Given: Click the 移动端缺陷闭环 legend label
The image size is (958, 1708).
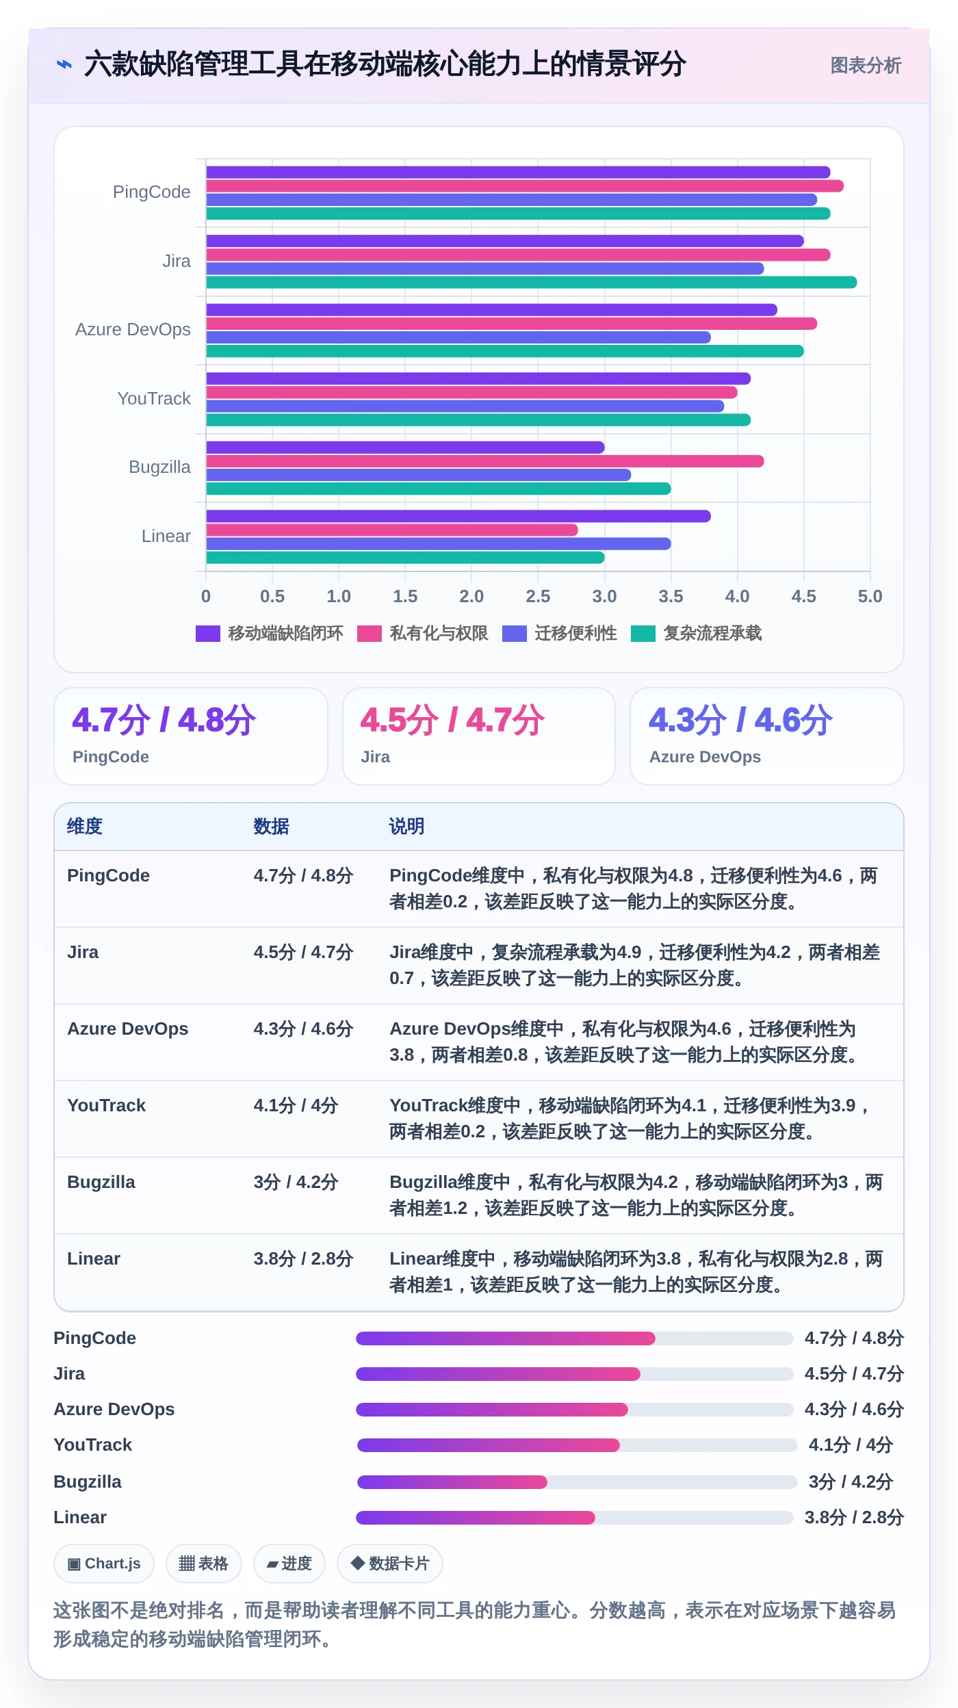Looking at the screenshot, I should tap(285, 634).
